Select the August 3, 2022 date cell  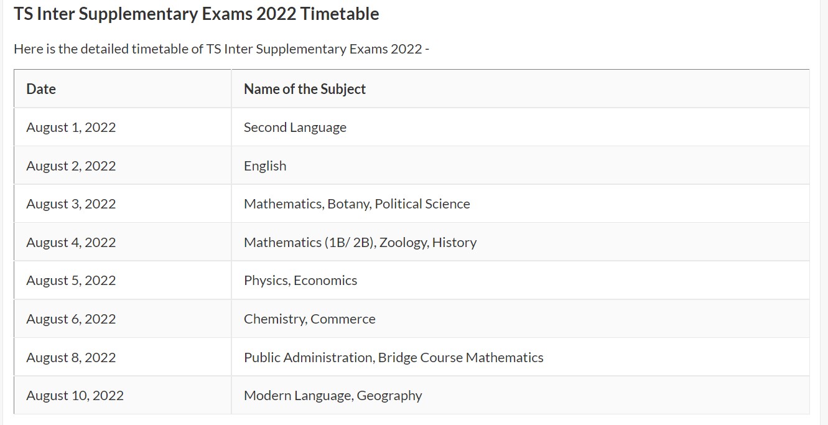pos(71,204)
